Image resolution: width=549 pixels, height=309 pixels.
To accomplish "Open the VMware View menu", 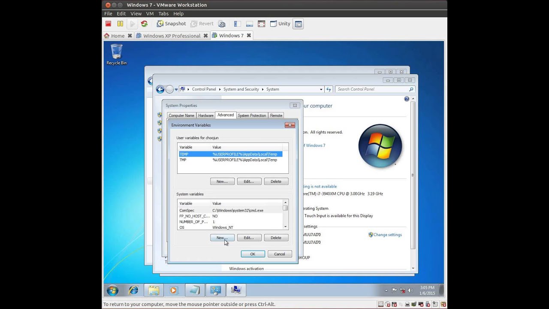I will tap(136, 14).
